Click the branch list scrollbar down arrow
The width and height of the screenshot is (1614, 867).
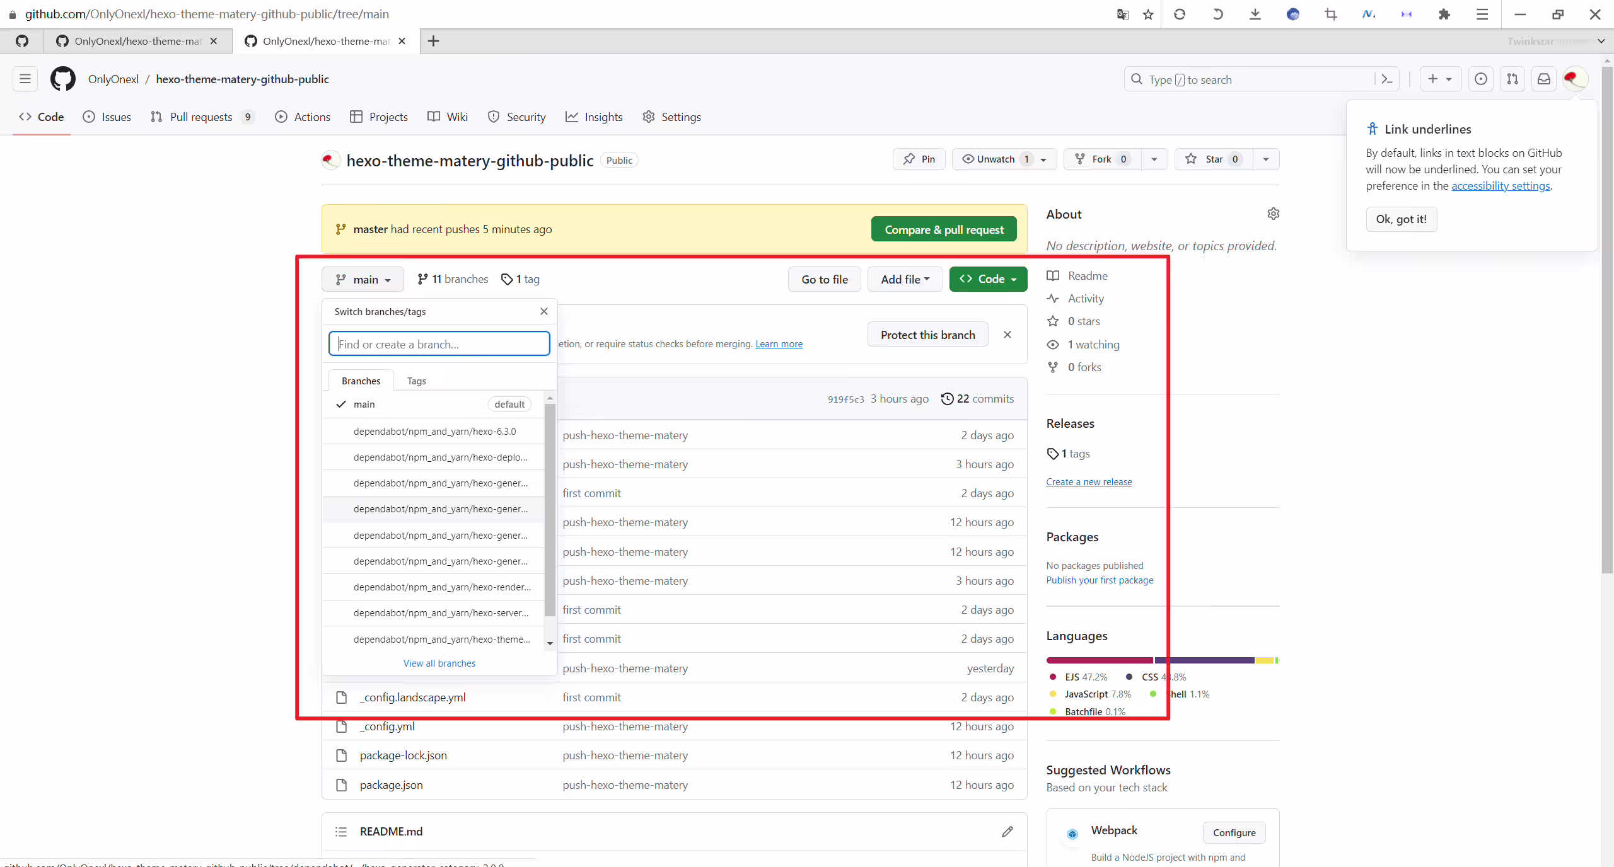[550, 643]
